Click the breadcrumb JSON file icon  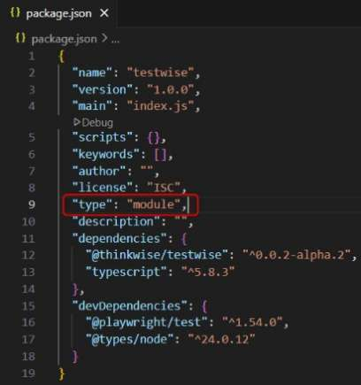tap(20, 38)
